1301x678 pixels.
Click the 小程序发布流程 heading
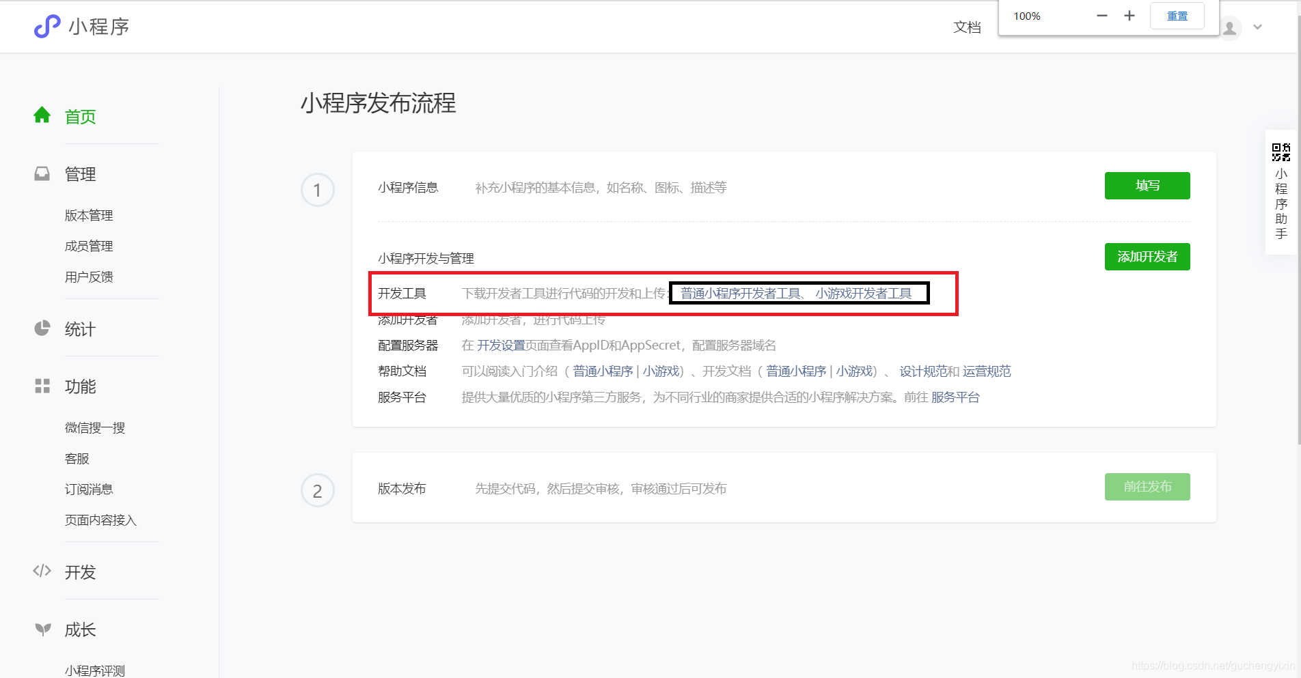379,103
